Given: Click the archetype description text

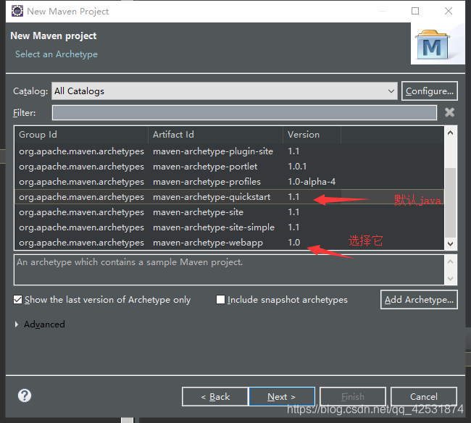Looking at the screenshot, I should pos(130,262).
